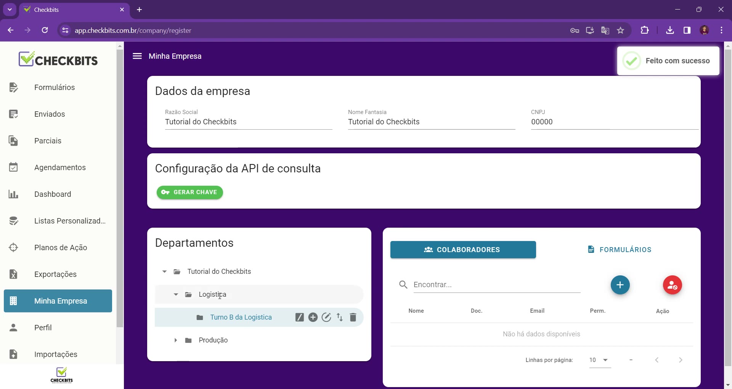Switch to the FORMULÁRIOS tab

point(620,250)
